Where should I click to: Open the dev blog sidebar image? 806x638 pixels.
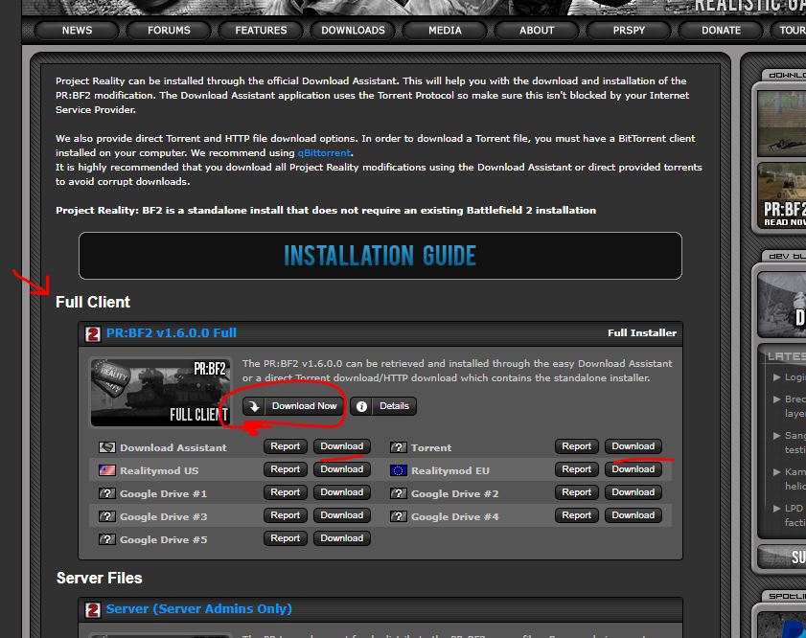pyautogui.click(x=782, y=305)
